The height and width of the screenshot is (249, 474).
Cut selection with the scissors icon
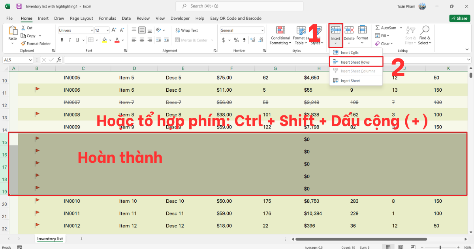24,28
